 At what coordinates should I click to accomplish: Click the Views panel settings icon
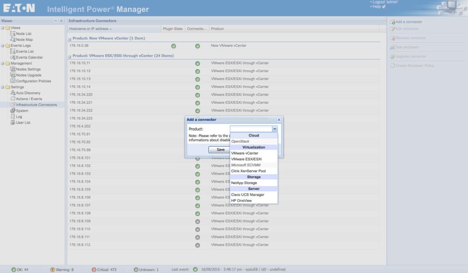(x=61, y=20)
